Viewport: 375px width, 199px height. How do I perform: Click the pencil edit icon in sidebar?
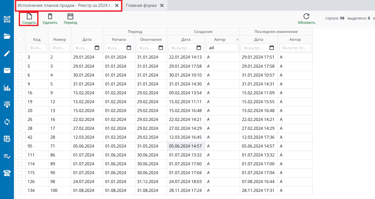tap(7, 53)
